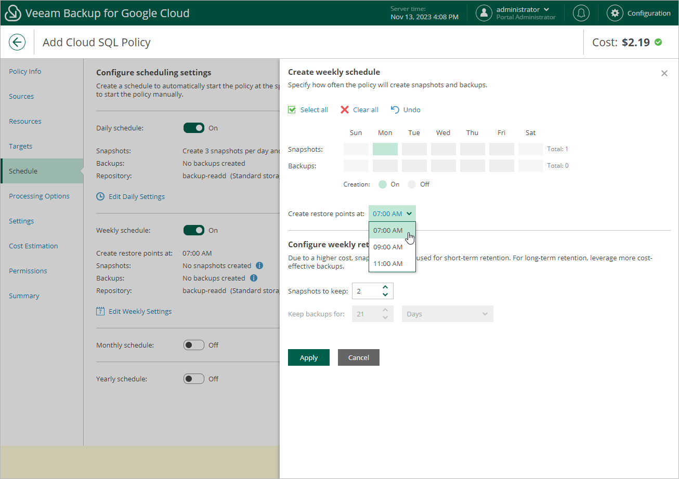This screenshot has height=479, width=679.
Task: Toggle Backups cell for Saturday
Action: coord(531,166)
